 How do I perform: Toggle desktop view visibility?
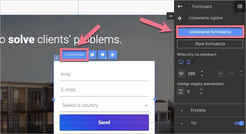click(181, 62)
